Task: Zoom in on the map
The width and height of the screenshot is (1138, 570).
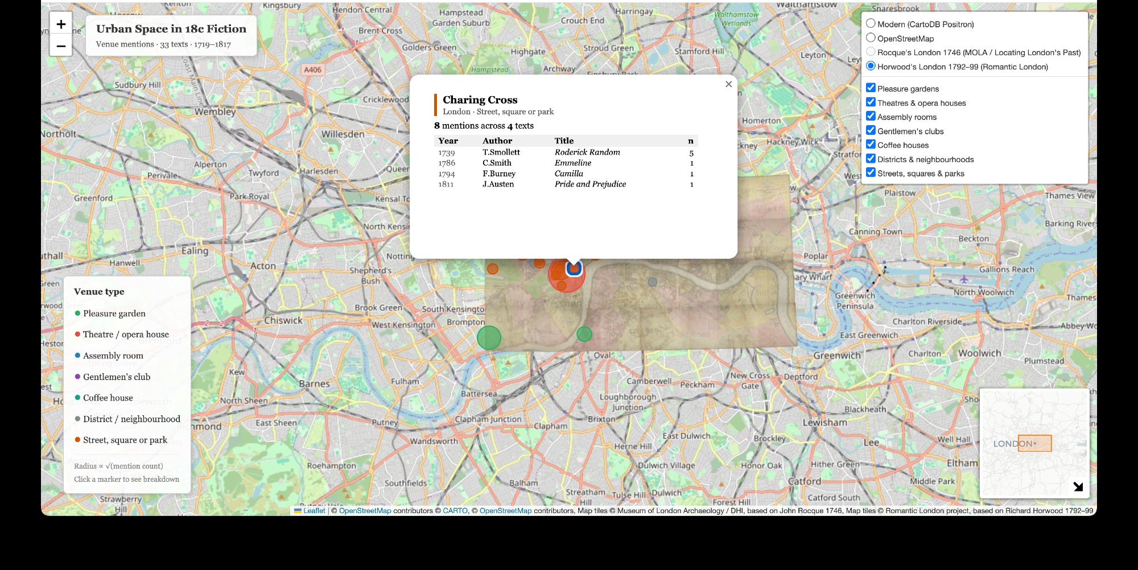Action: (61, 24)
